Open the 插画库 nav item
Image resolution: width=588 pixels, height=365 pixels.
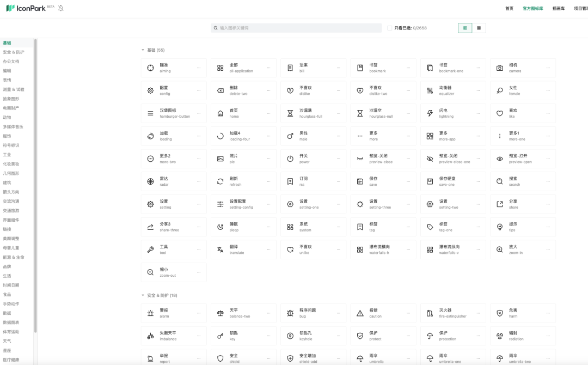click(x=559, y=9)
